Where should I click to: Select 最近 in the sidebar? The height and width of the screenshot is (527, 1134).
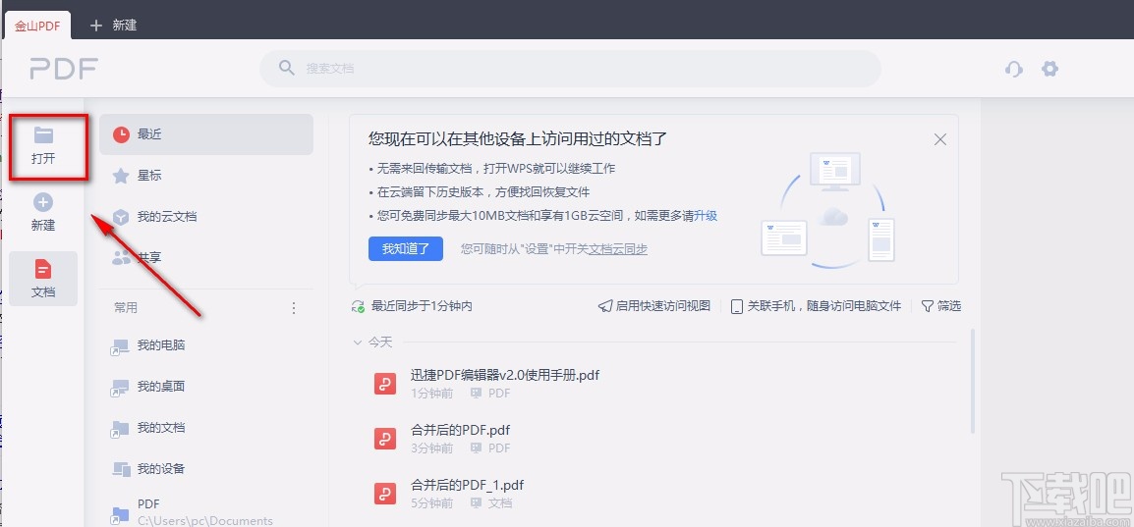(206, 134)
